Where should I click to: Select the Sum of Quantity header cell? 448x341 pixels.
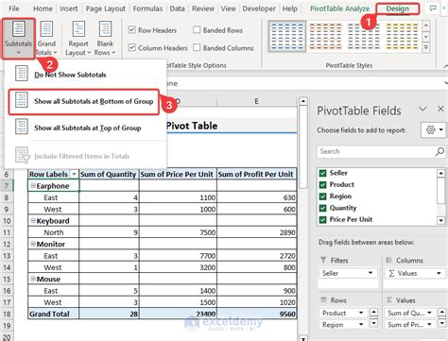click(109, 174)
